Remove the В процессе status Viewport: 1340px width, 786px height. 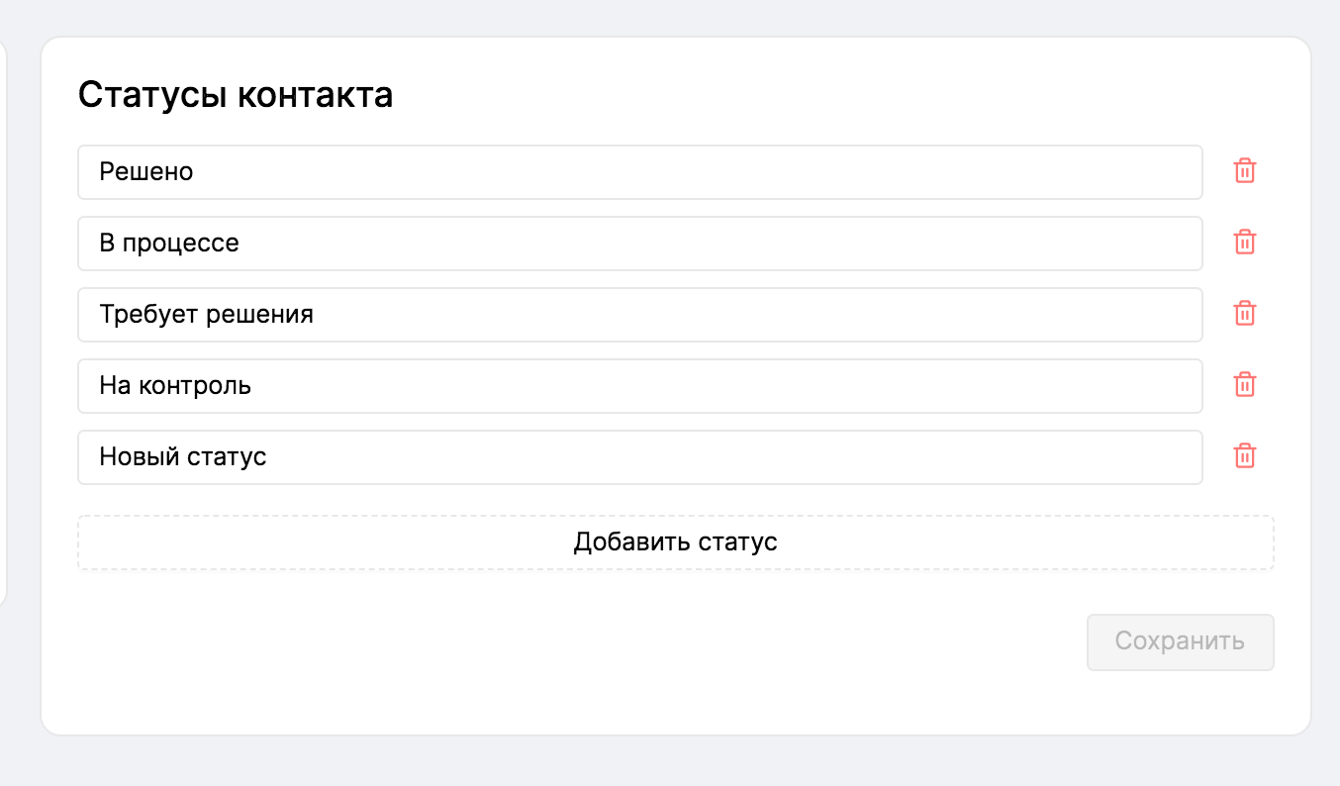(x=1244, y=243)
